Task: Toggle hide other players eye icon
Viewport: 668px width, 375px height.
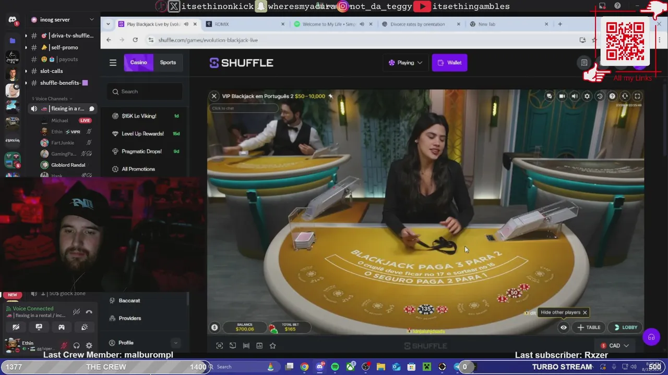Action: coord(564,328)
